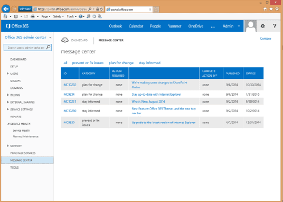Screen dimensions: 283x202
Task: Expand the Support node
Action: coord(8,146)
